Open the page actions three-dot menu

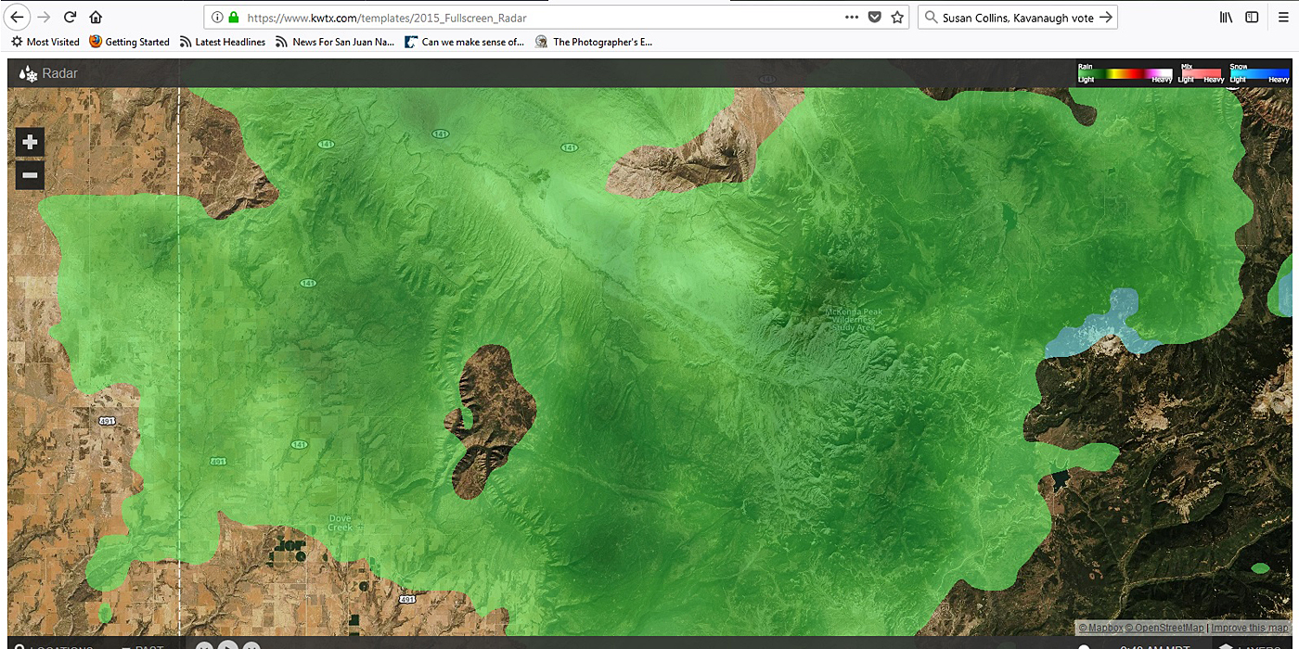[851, 17]
